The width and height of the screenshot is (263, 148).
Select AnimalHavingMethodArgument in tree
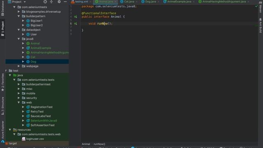[x=49, y=52]
